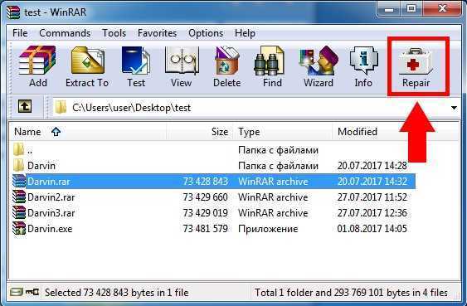Open the Help menu

(x=246, y=33)
